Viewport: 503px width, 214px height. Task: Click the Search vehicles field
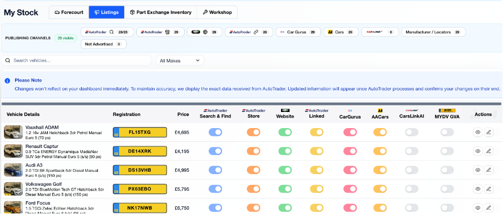[76, 60]
